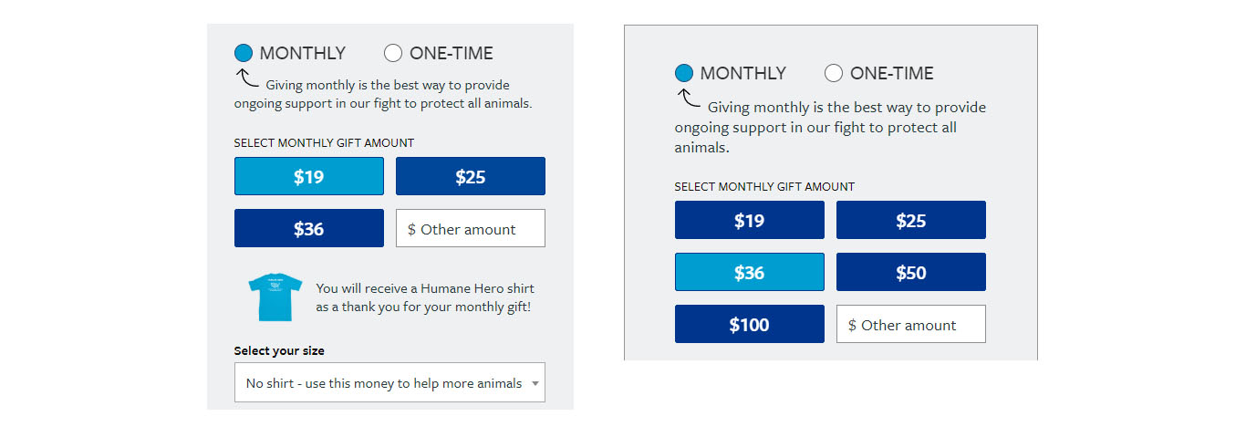Choose the $25 gift in the left form
Screen dimensions: 1246x427
471,176
